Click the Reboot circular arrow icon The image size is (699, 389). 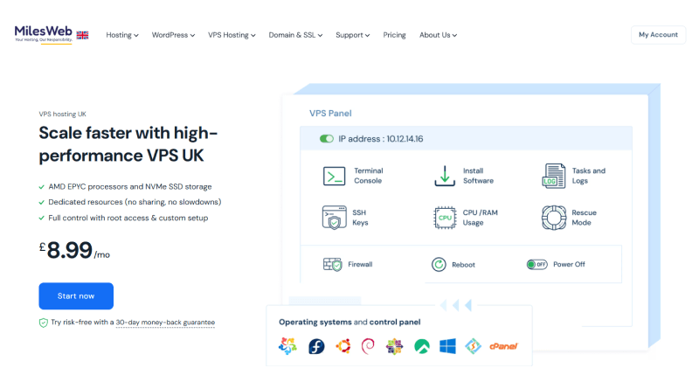click(439, 265)
